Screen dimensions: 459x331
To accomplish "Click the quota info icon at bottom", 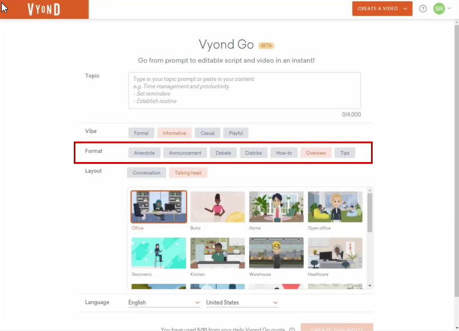I will point(292,329).
